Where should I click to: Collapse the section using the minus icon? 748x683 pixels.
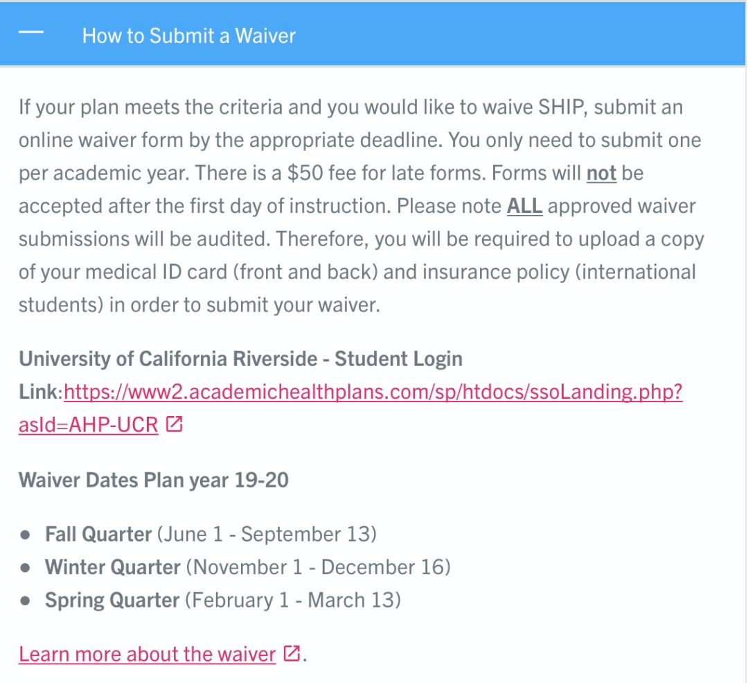coord(31,35)
